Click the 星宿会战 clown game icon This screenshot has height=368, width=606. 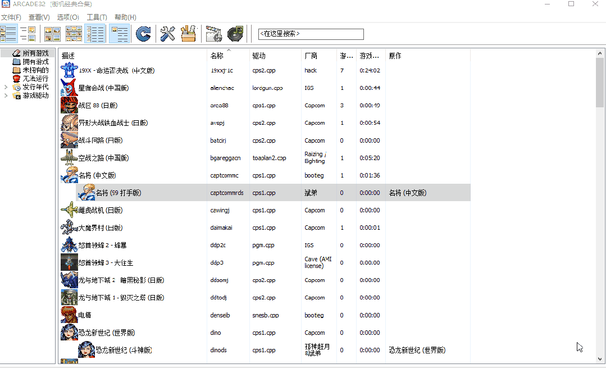tap(69, 88)
